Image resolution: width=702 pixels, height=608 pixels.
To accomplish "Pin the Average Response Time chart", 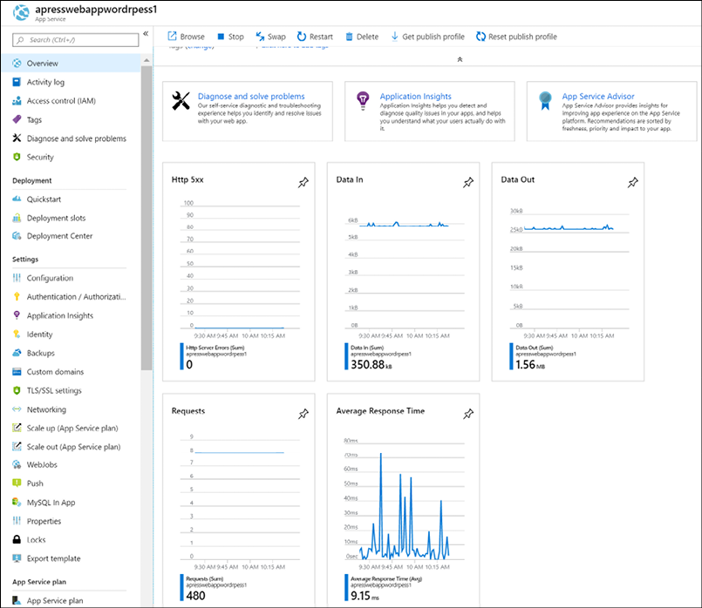I will point(467,414).
